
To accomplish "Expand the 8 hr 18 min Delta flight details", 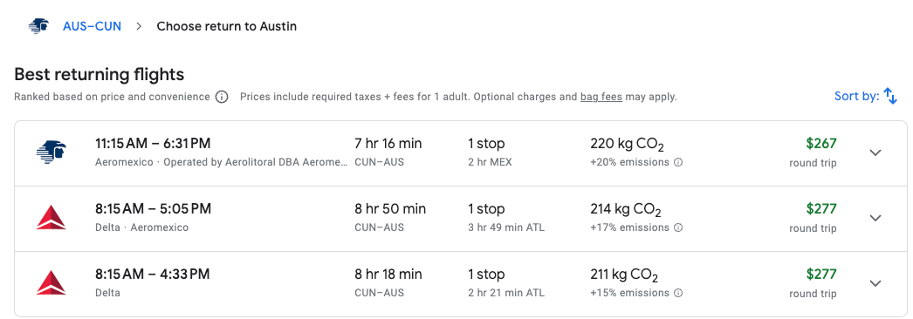I will point(875,283).
